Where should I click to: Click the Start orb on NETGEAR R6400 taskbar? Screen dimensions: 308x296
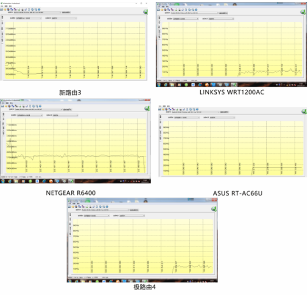click(x=3, y=181)
